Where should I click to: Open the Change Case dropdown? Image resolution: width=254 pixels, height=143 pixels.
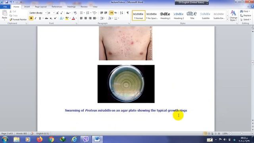coord(68,13)
